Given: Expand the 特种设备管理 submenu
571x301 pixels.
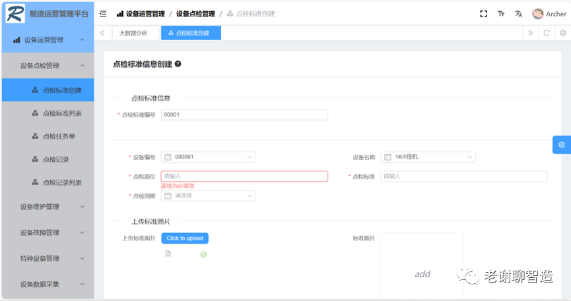Looking at the screenshot, I should click(x=48, y=258).
